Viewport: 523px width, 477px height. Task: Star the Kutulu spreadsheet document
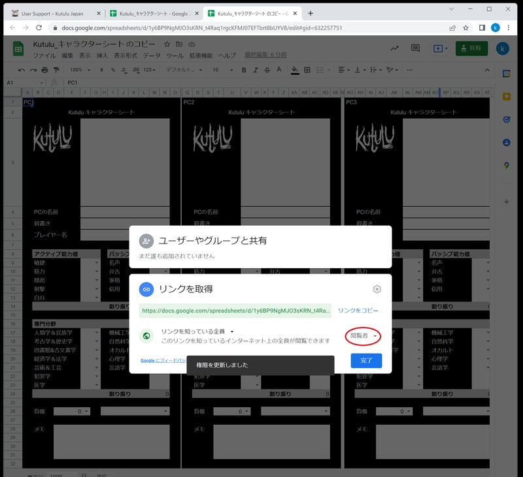point(167,44)
